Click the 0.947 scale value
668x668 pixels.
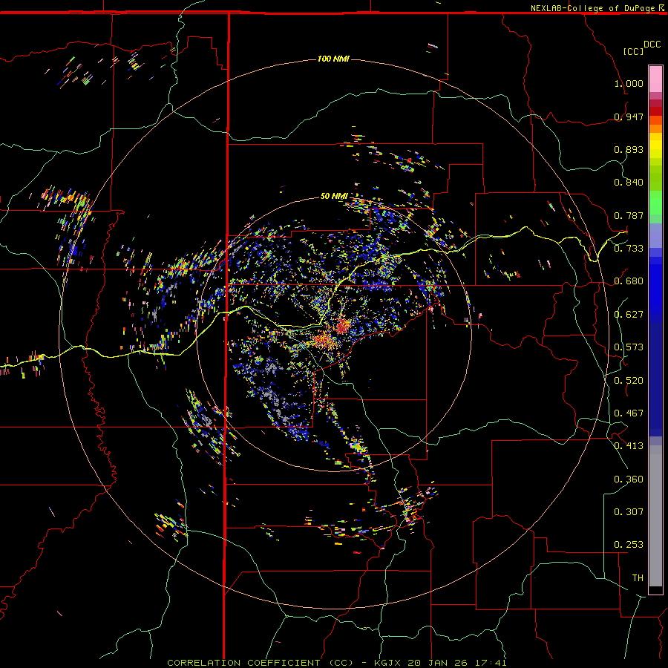629,117
